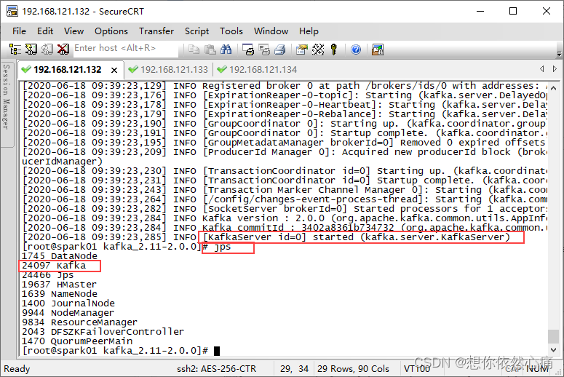
Task: Open the Help menu
Action: pos(309,31)
